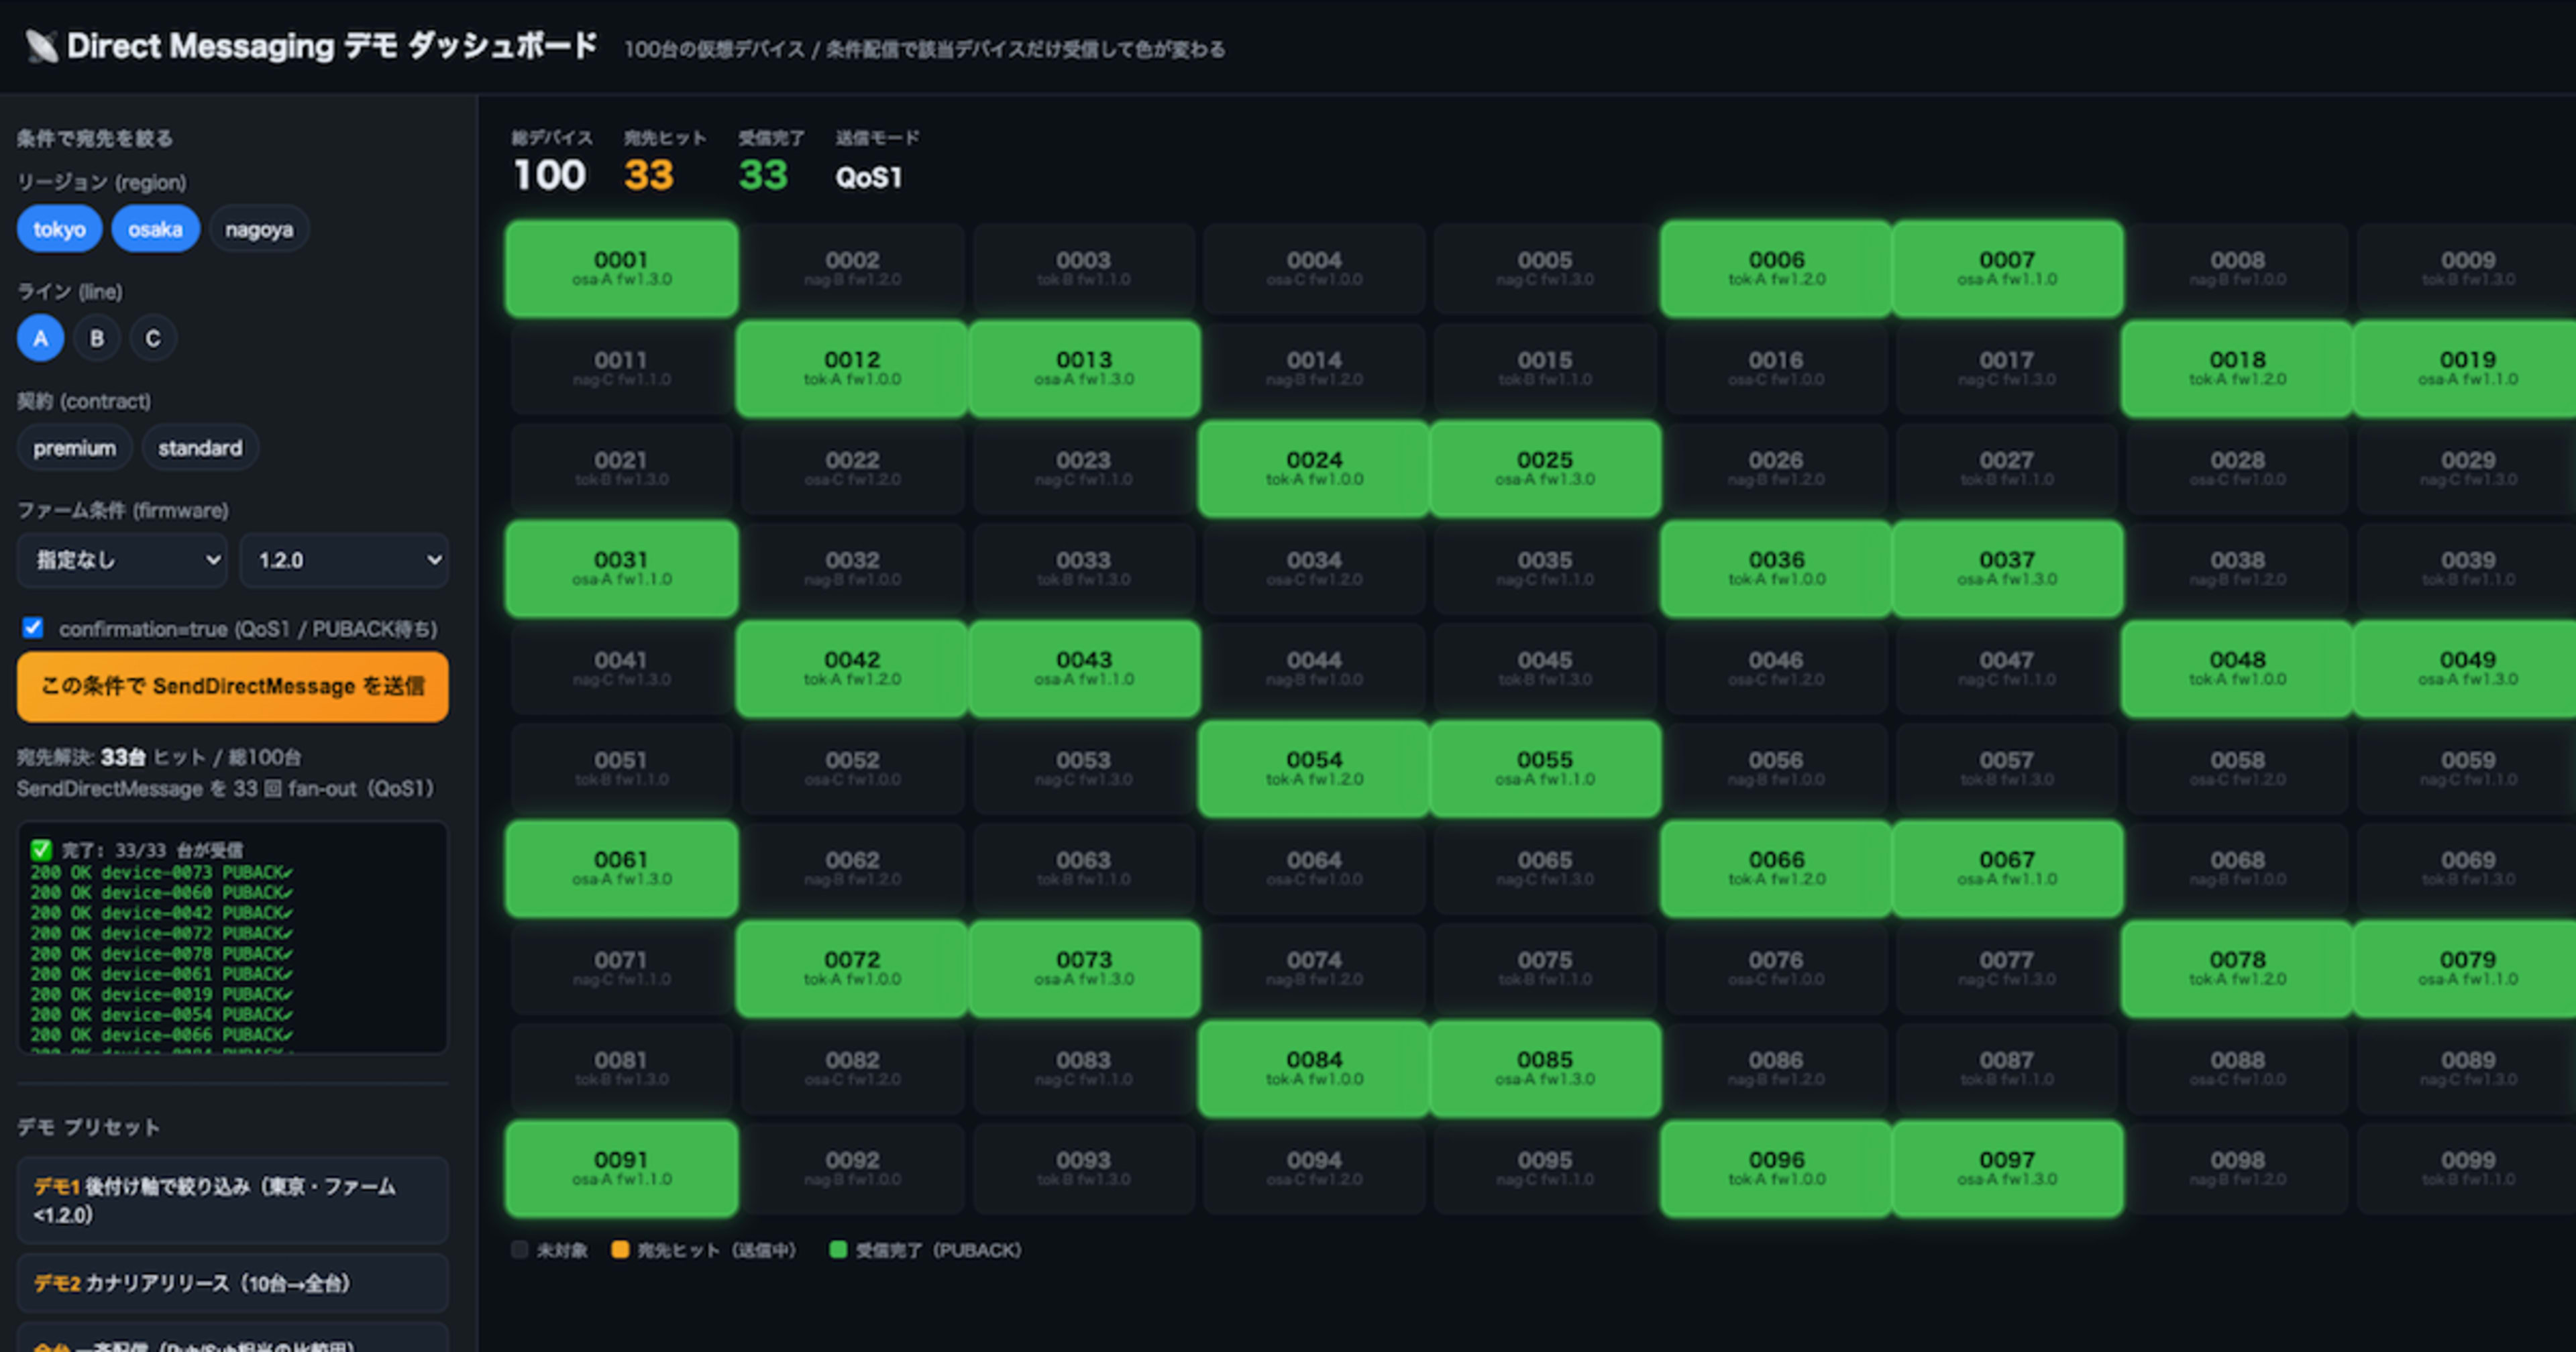2576x1352 pixels.
Task: Toggle the osaka region chip
Action: coord(155,229)
